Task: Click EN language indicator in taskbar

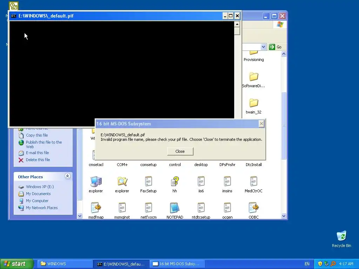Action: point(307,264)
